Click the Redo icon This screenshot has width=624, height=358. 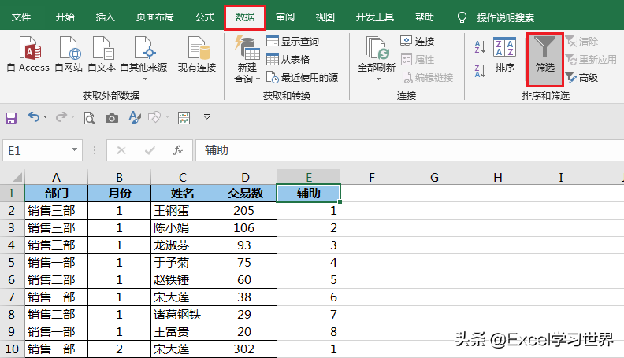click(x=61, y=117)
